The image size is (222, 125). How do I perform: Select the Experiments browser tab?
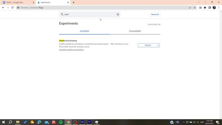[53, 2]
